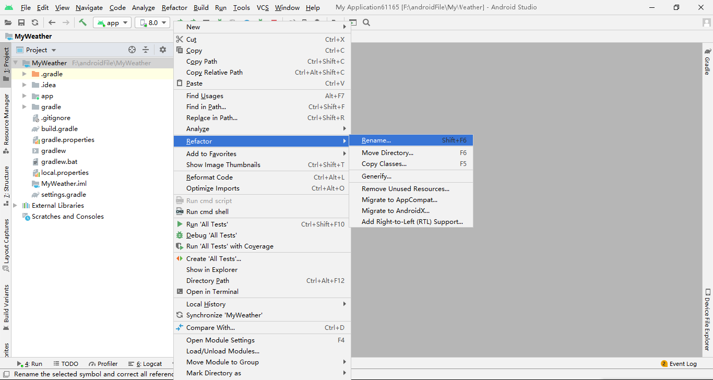713x380 pixels.
Task: Select Synchronize 'MyWeather'
Action: (x=262, y=315)
